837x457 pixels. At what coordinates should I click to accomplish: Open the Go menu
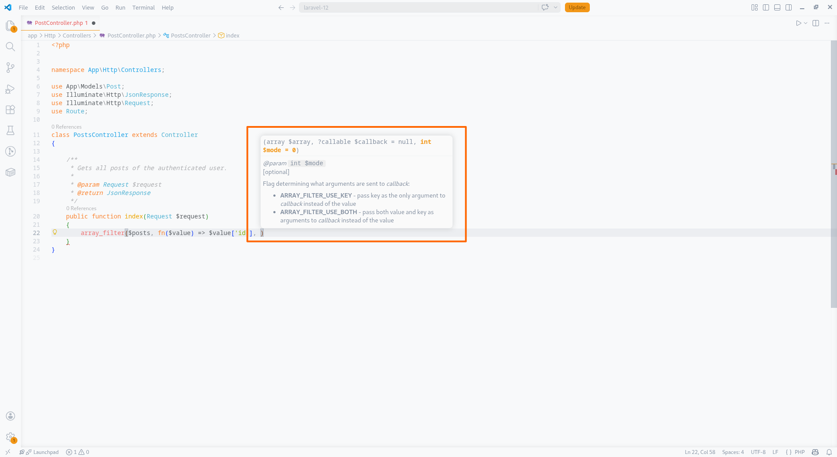[105, 7]
